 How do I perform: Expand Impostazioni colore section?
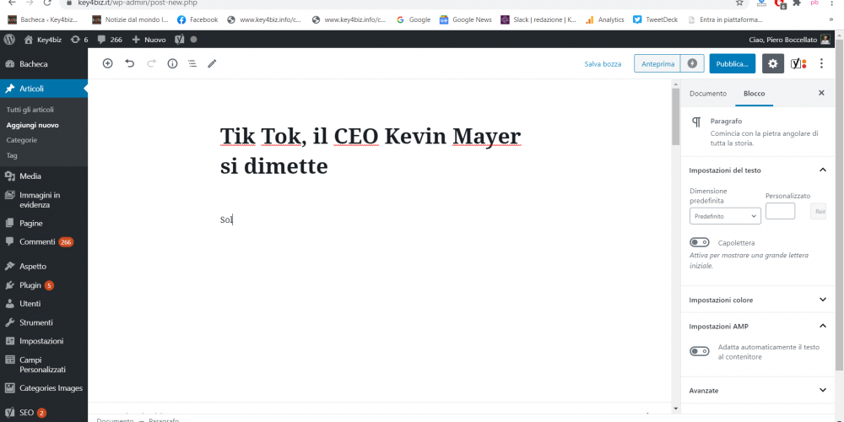[x=757, y=300]
